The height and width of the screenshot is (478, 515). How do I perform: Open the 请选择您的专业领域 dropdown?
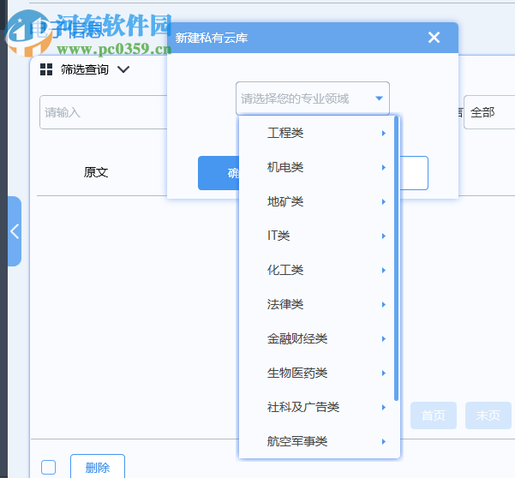(313, 99)
